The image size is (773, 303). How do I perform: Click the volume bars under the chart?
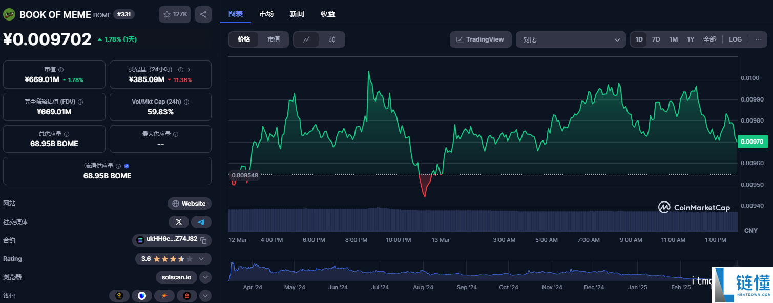pyautogui.click(x=483, y=220)
